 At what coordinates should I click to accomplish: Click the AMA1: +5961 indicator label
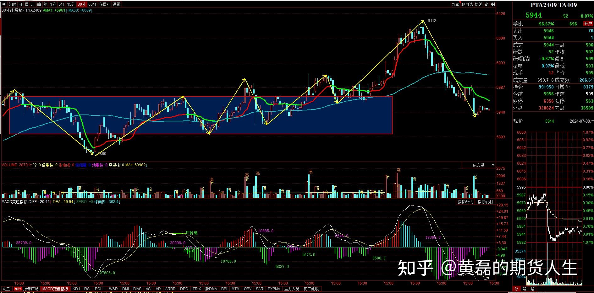coord(55,10)
